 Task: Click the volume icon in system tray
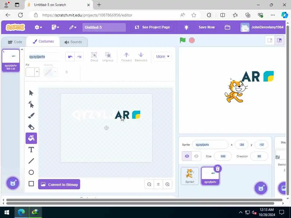pyautogui.click(x=254, y=212)
